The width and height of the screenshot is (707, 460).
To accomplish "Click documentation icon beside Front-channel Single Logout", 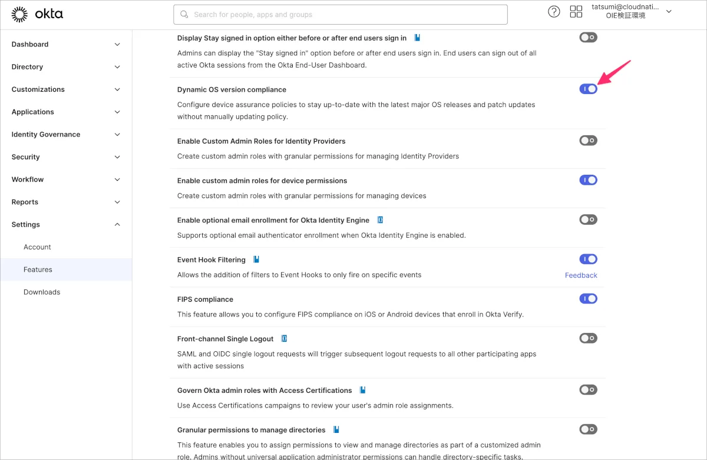I will click(x=284, y=339).
